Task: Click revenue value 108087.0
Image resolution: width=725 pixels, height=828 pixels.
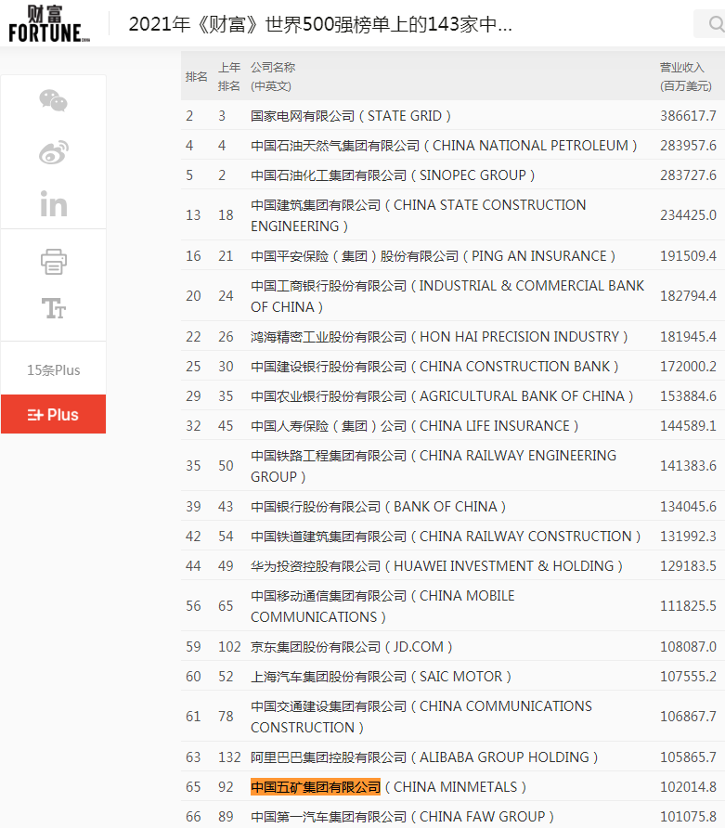Action: (x=688, y=646)
